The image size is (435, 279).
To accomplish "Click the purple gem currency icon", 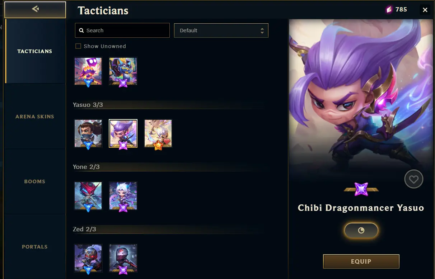I will (389, 10).
